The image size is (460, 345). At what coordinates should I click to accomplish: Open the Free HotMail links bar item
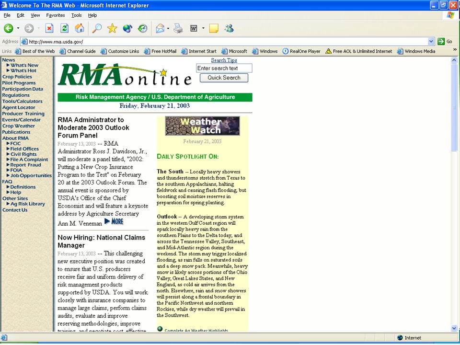[160, 51]
